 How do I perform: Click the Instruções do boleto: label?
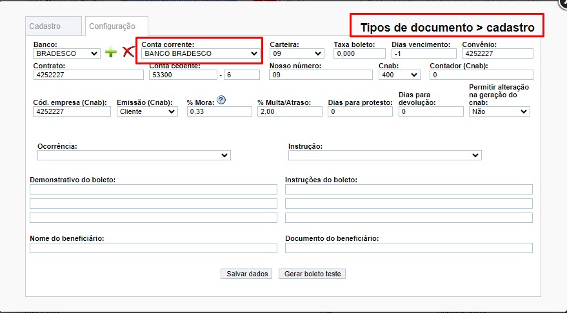[x=321, y=180]
